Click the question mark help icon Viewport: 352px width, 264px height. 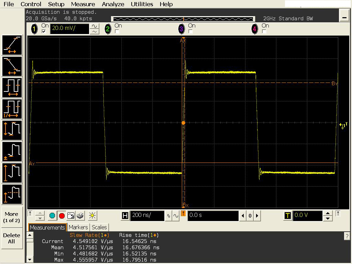click(x=347, y=236)
